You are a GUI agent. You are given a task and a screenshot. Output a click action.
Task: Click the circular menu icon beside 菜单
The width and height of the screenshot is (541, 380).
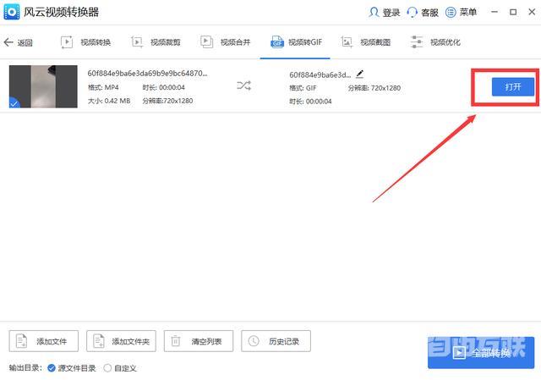[451, 13]
